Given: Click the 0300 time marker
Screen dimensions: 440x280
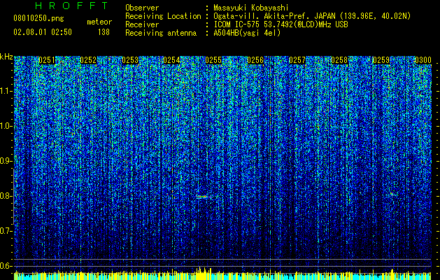Looking at the screenshot, I should tap(423, 60).
